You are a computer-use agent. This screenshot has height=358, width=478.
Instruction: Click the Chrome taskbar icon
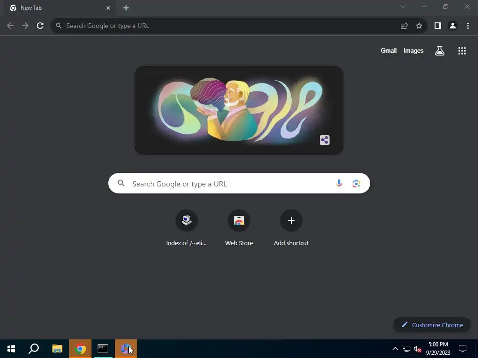tap(80, 349)
